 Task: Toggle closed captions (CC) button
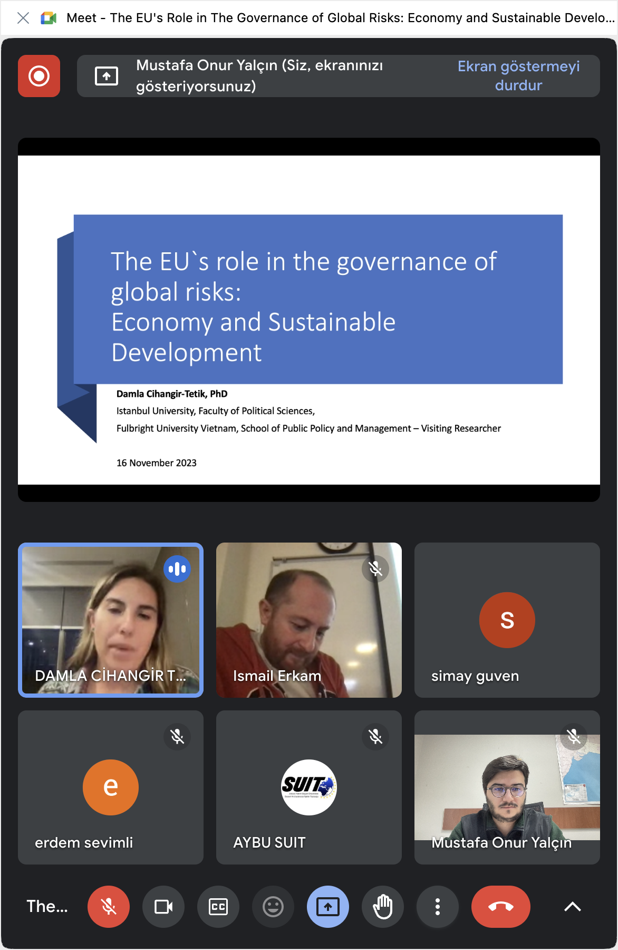pos(218,907)
